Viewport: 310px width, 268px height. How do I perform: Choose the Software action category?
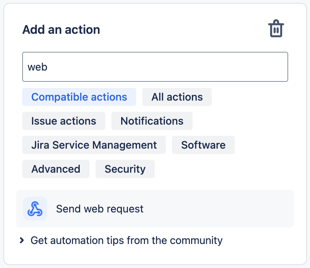[203, 145]
